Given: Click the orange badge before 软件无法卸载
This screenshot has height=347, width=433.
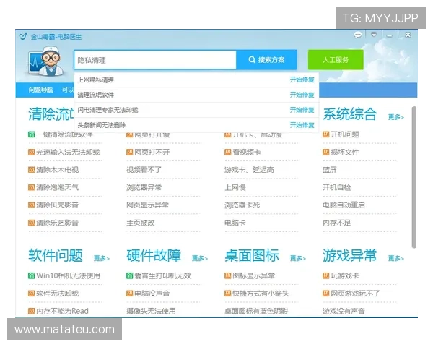Looking at the screenshot, I should 32,294.
